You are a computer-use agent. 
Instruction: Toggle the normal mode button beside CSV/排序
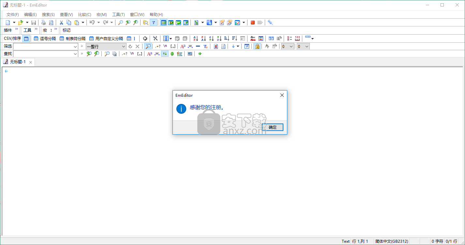(x=26, y=38)
